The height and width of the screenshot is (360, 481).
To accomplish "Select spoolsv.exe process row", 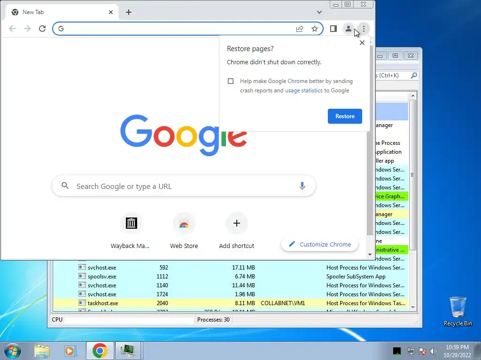I will click(x=230, y=277).
